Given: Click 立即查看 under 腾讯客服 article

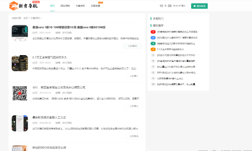Looking at the screenshot, I should pyautogui.click(x=134, y=136).
